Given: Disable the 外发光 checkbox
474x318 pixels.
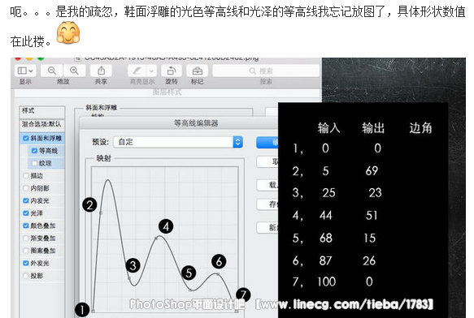Looking at the screenshot, I should pyautogui.click(x=26, y=263).
